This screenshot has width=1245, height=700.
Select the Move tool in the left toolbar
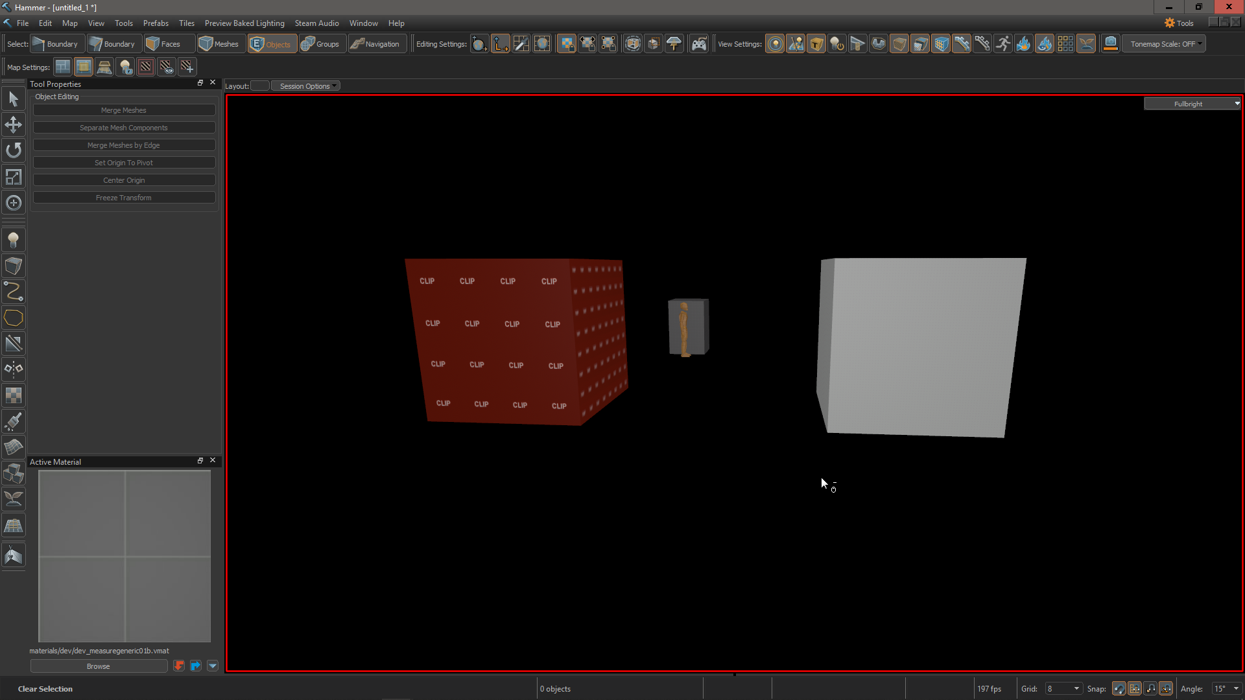(x=14, y=124)
